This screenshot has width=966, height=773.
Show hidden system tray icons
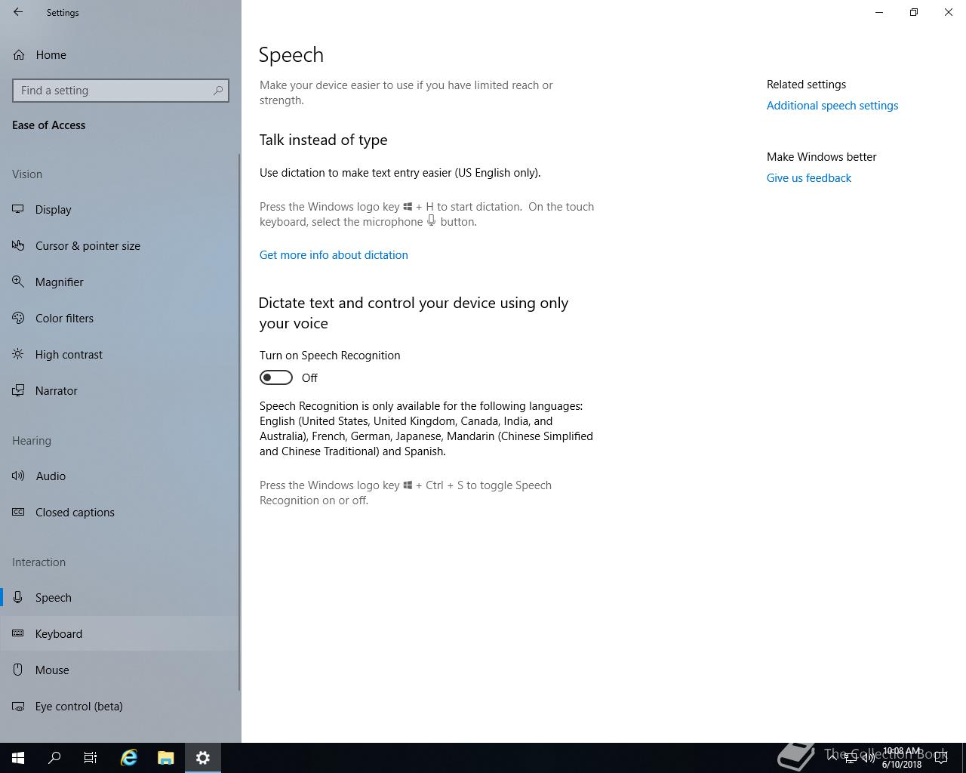(832, 758)
